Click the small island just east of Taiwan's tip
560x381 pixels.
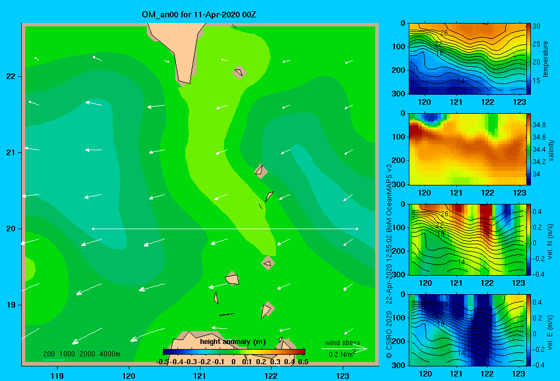(x=239, y=72)
